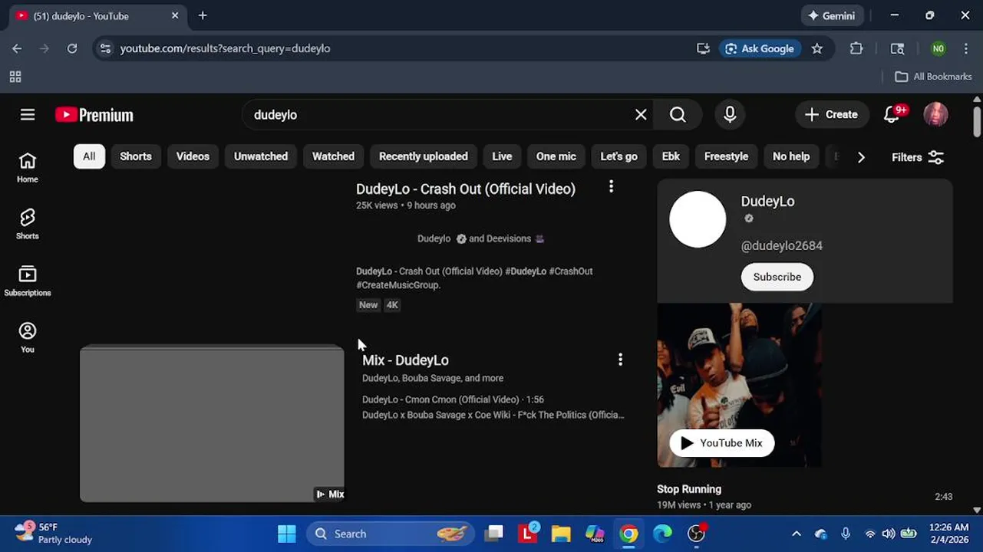This screenshot has height=552, width=983.
Task: Open the You page in sidebar
Action: tap(28, 337)
